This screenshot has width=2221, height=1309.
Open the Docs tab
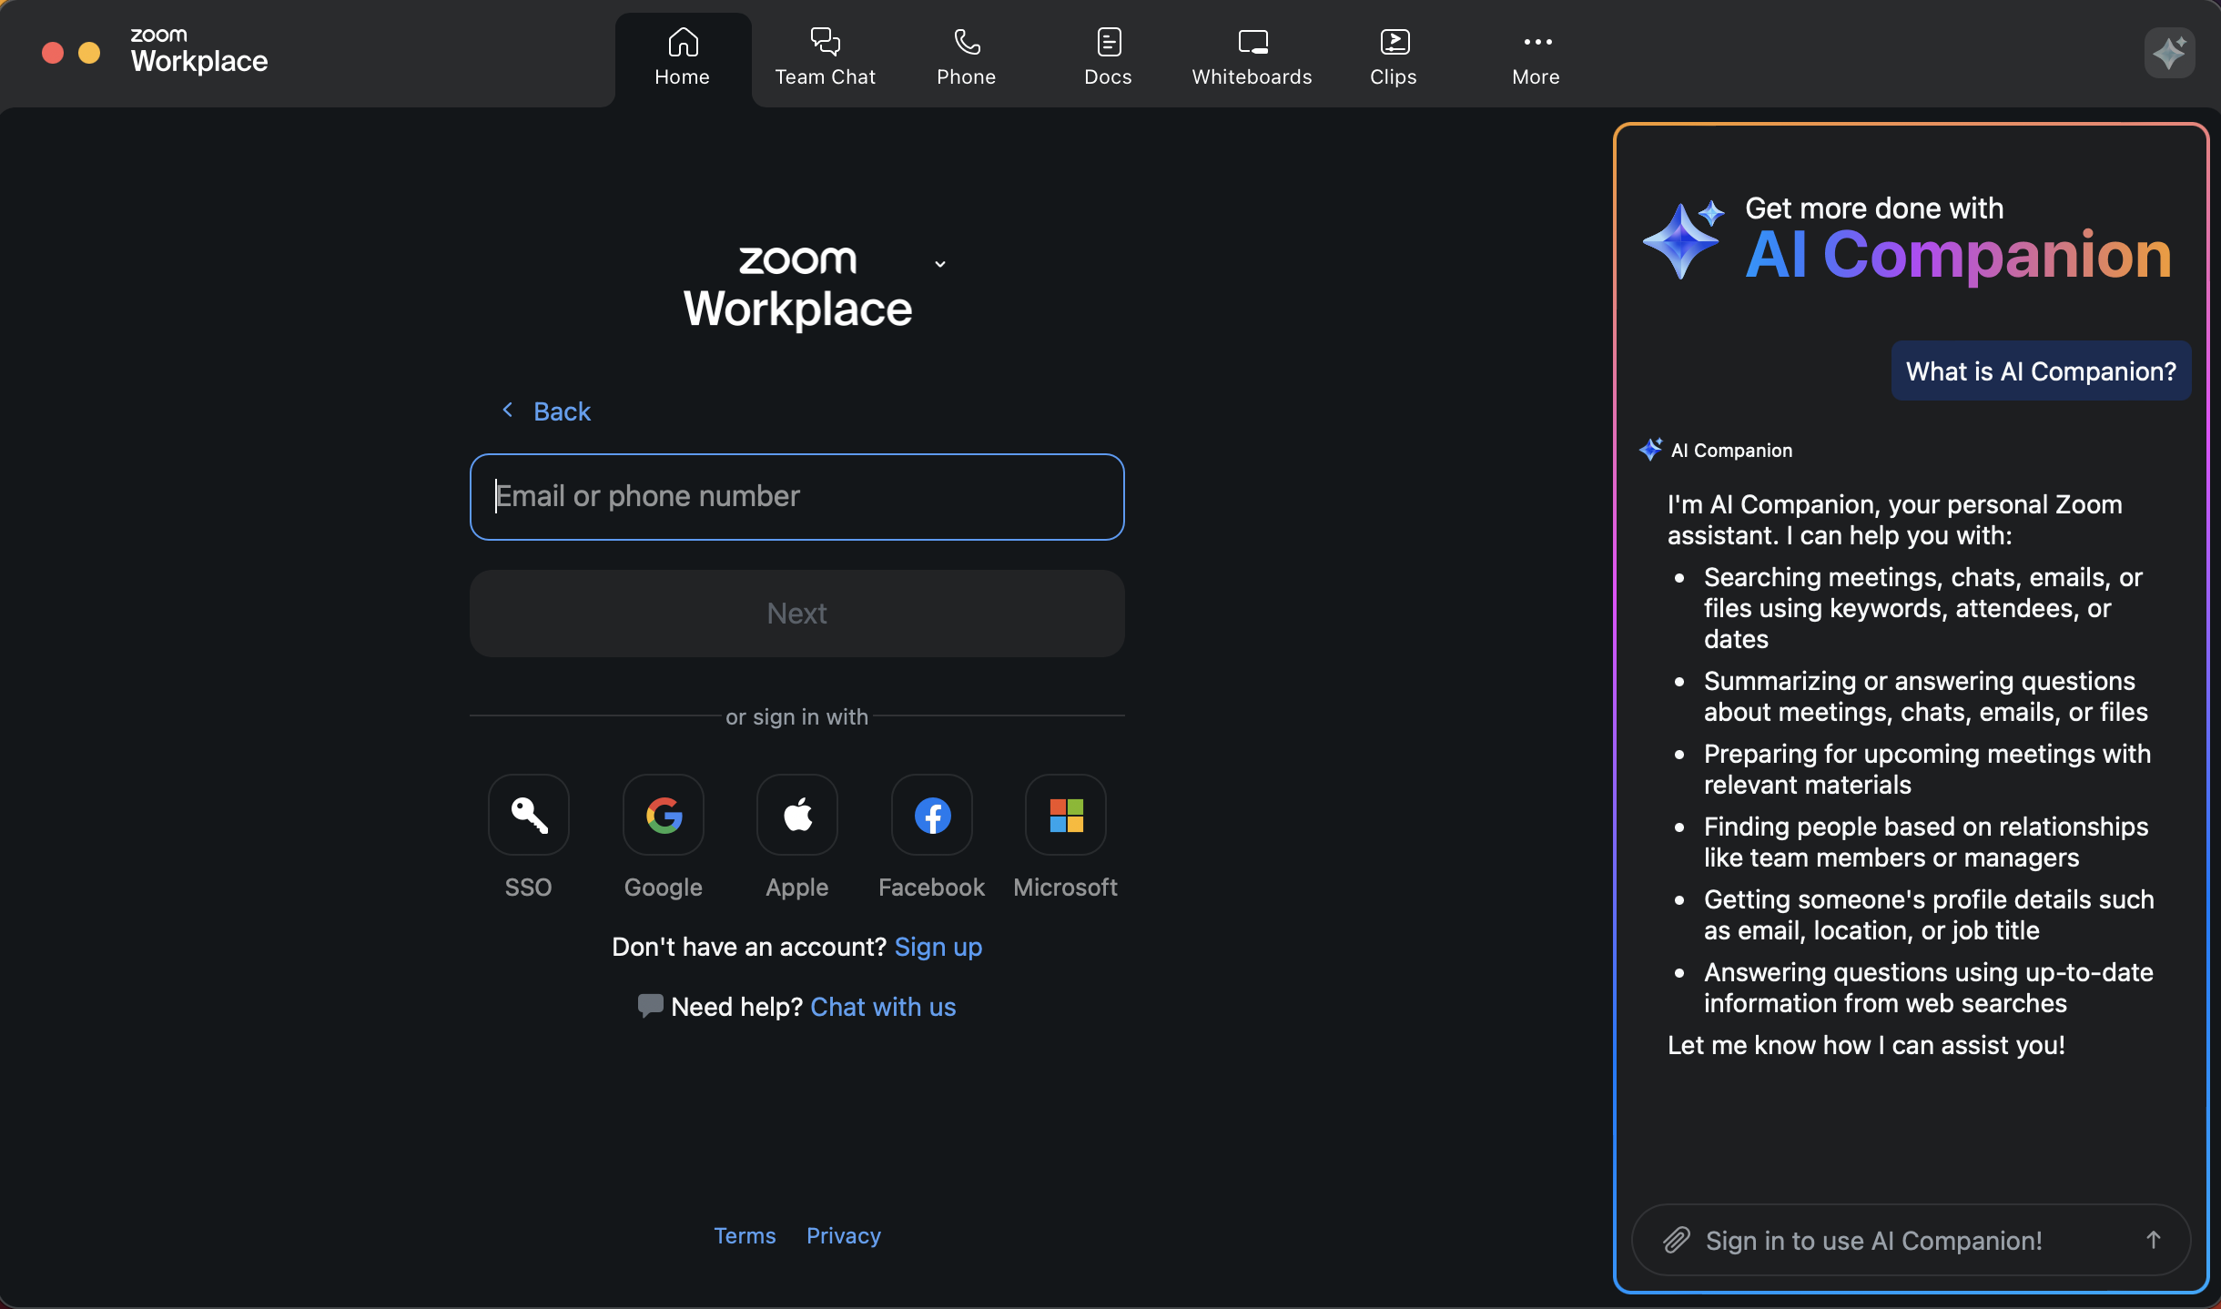click(x=1108, y=58)
